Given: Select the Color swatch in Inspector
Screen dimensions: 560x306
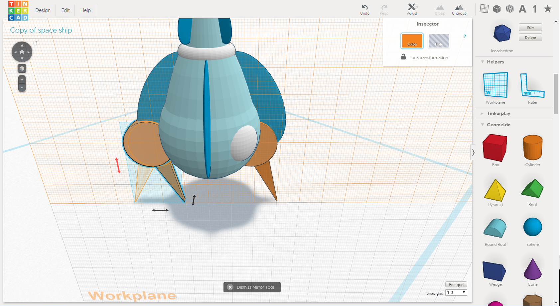Looking at the screenshot, I should pos(412,41).
